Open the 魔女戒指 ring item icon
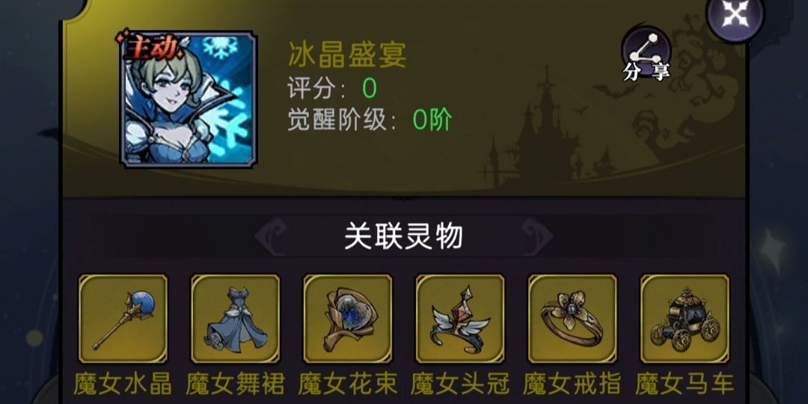The height and width of the screenshot is (404, 808). click(x=572, y=319)
